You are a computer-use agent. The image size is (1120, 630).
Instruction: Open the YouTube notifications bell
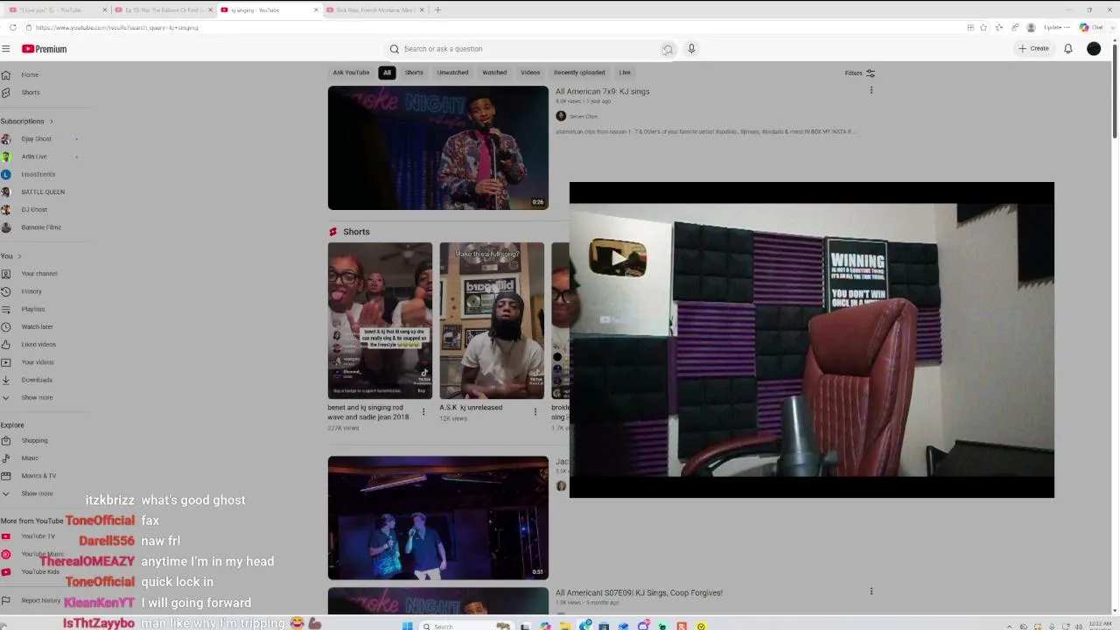[x=1068, y=49]
